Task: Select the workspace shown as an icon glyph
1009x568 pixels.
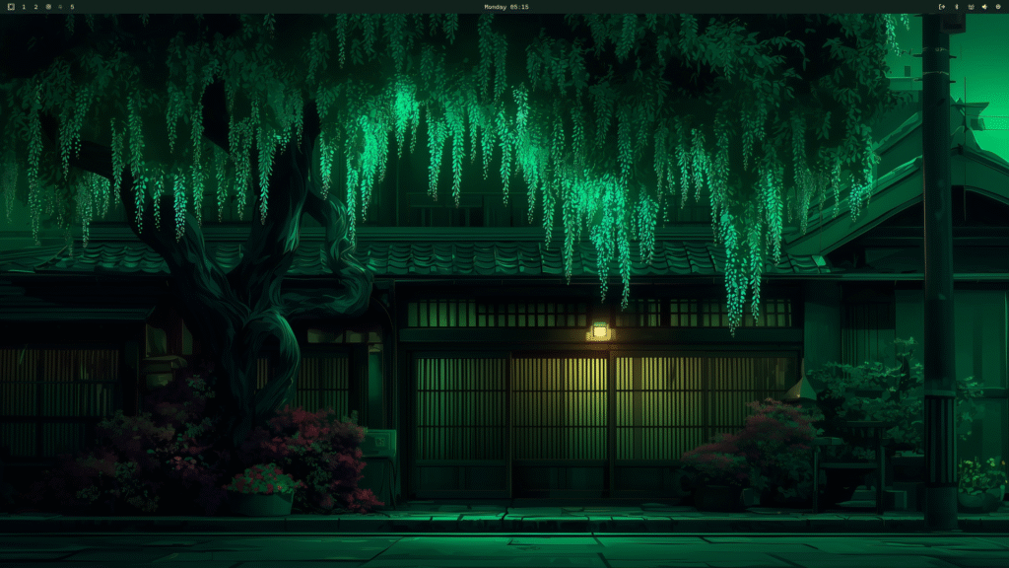Action: click(x=48, y=7)
